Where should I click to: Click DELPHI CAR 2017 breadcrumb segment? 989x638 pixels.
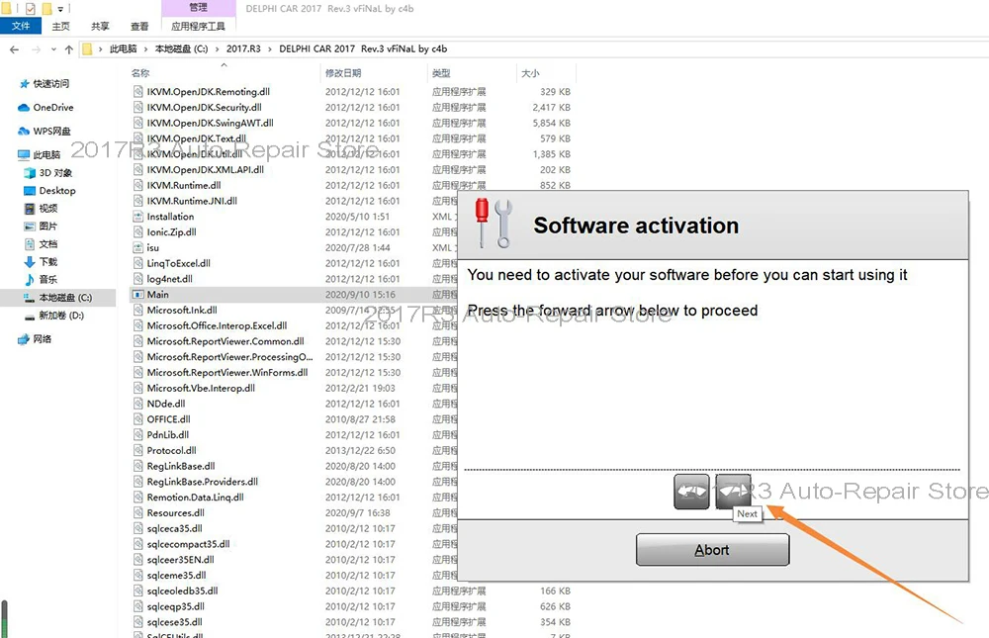(363, 48)
